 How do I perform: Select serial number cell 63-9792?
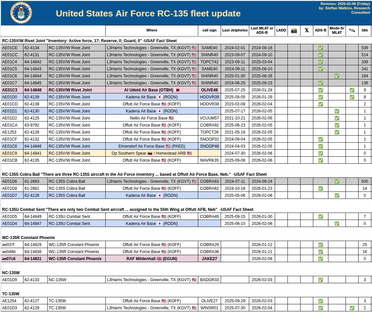pyautogui.click(x=35, y=125)
